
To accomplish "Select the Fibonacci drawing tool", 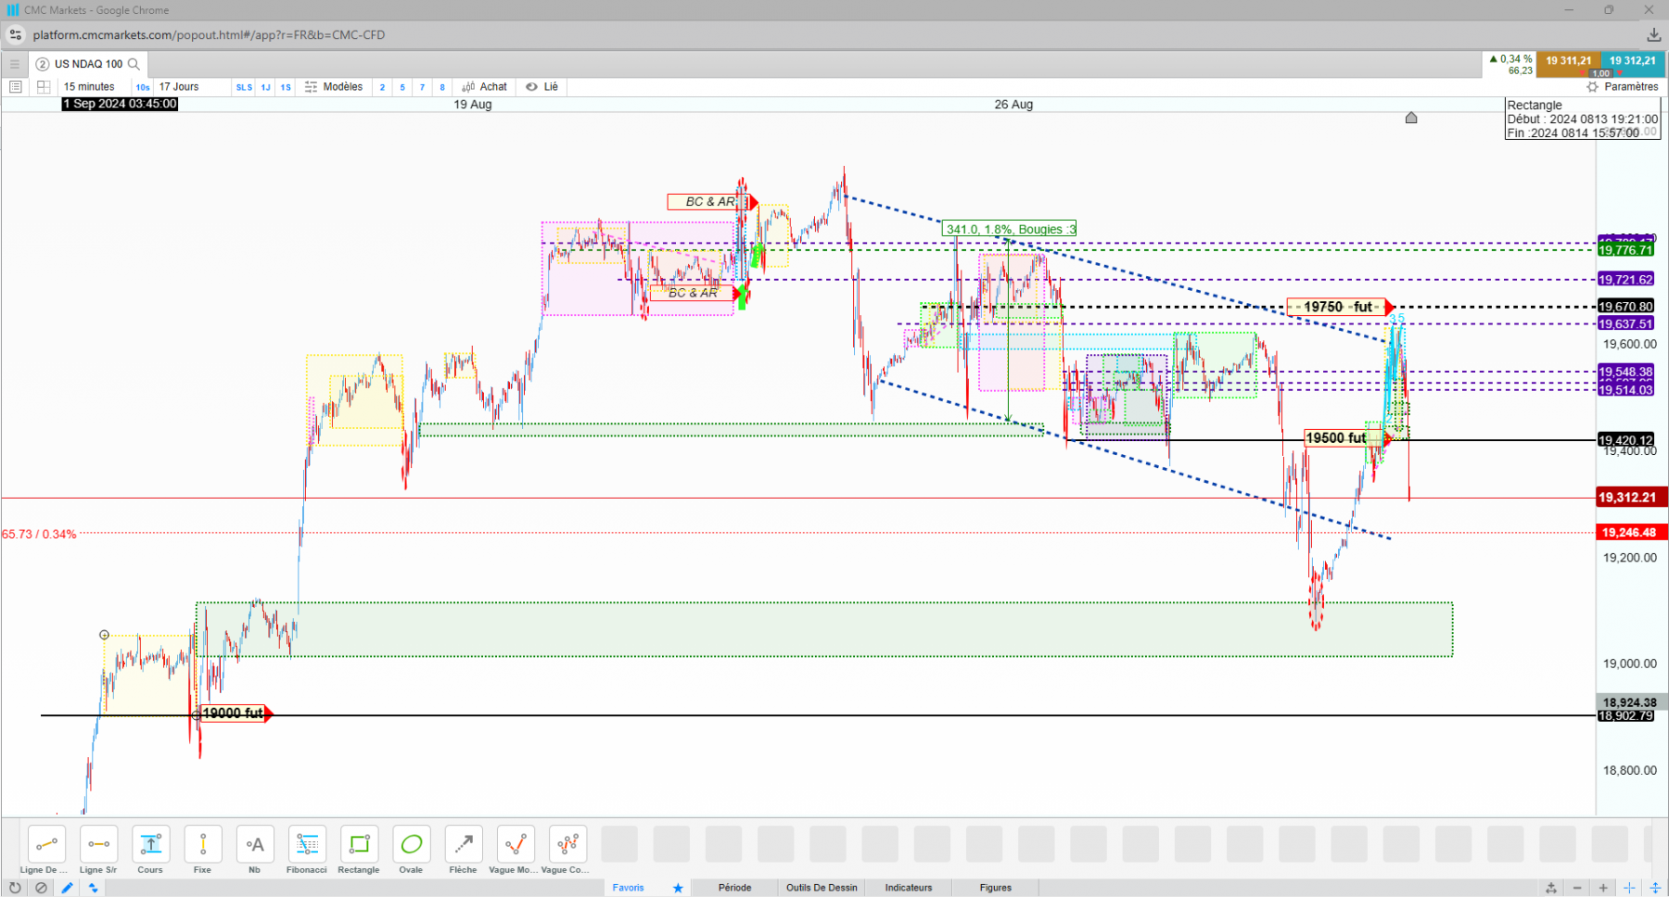I will point(307,850).
